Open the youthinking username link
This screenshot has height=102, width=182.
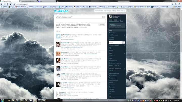(65, 59)
